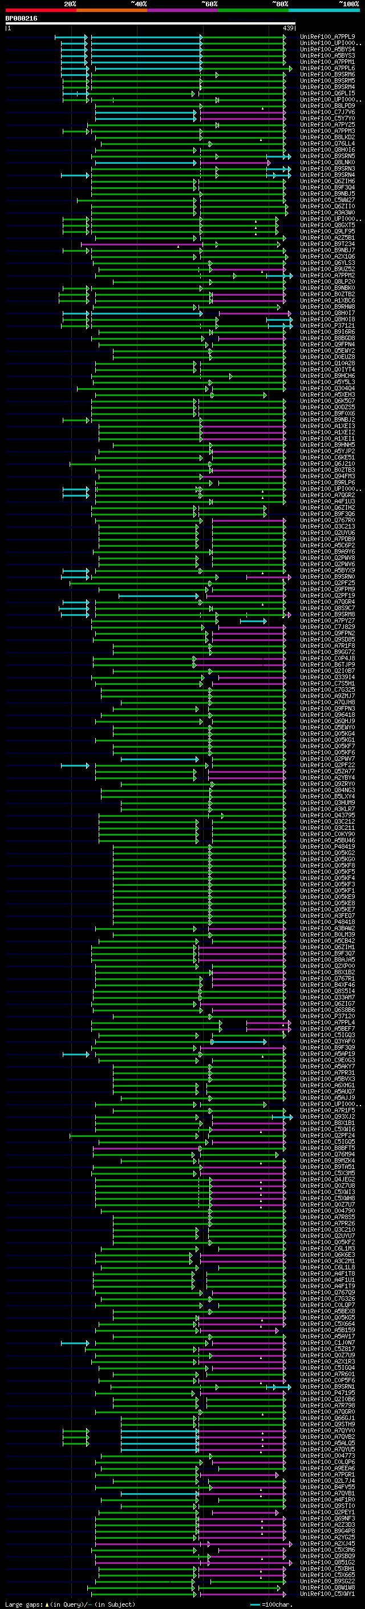Select the UniRef100_Q05KG2 label

[327, 853]
